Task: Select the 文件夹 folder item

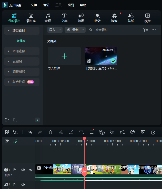Action: coord(21,41)
